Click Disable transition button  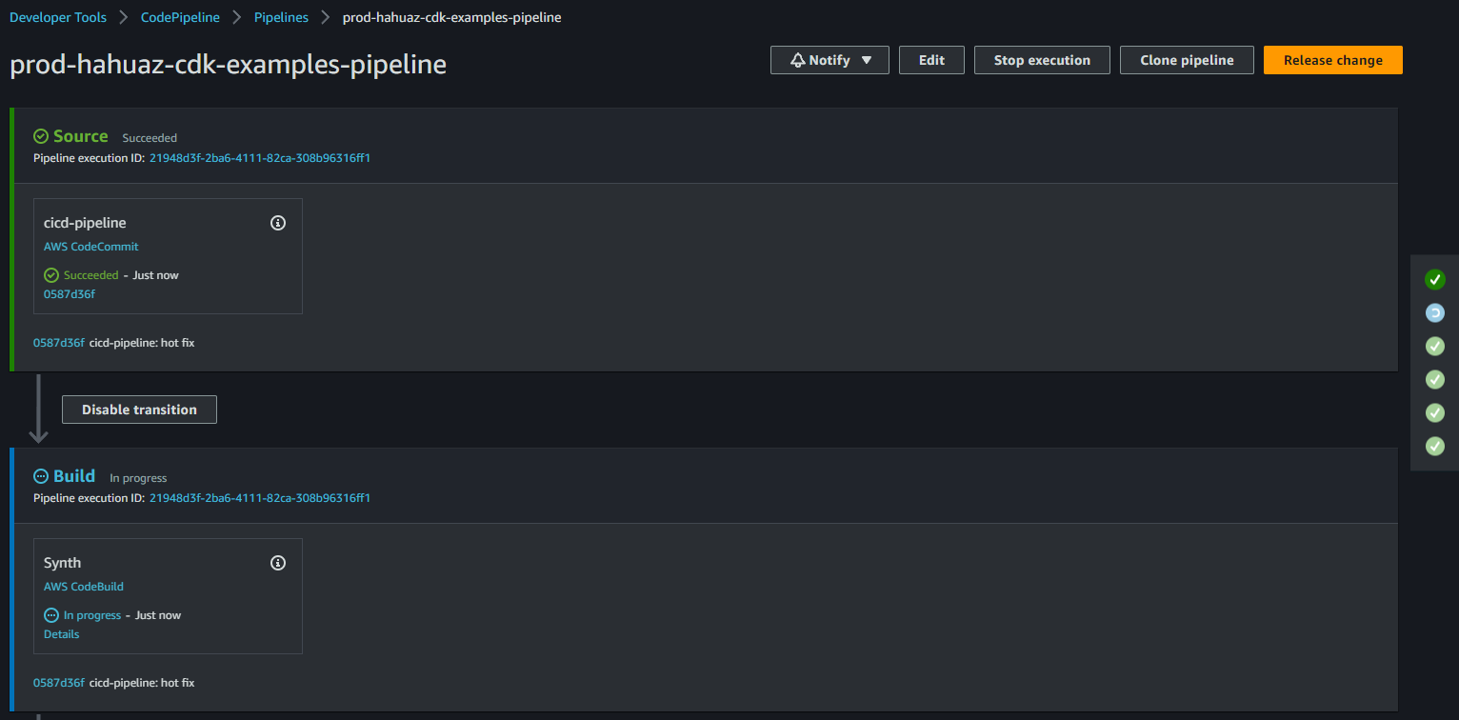139,410
